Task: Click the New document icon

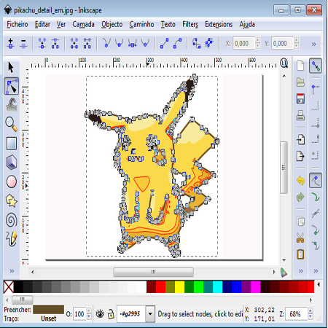Action: [300, 66]
